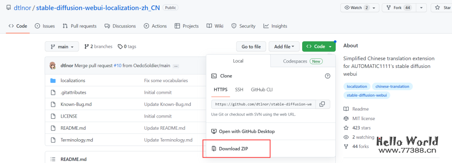Toggle the green Code dropdown button
Viewport: 452px width, 163px height.
coord(319,47)
